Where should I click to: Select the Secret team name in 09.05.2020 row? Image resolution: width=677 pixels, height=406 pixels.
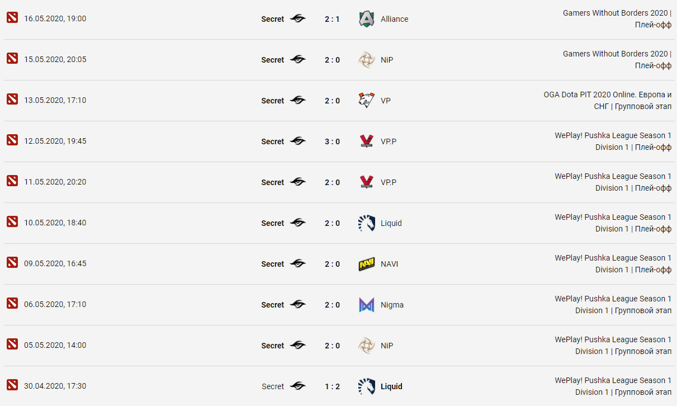coord(273,264)
